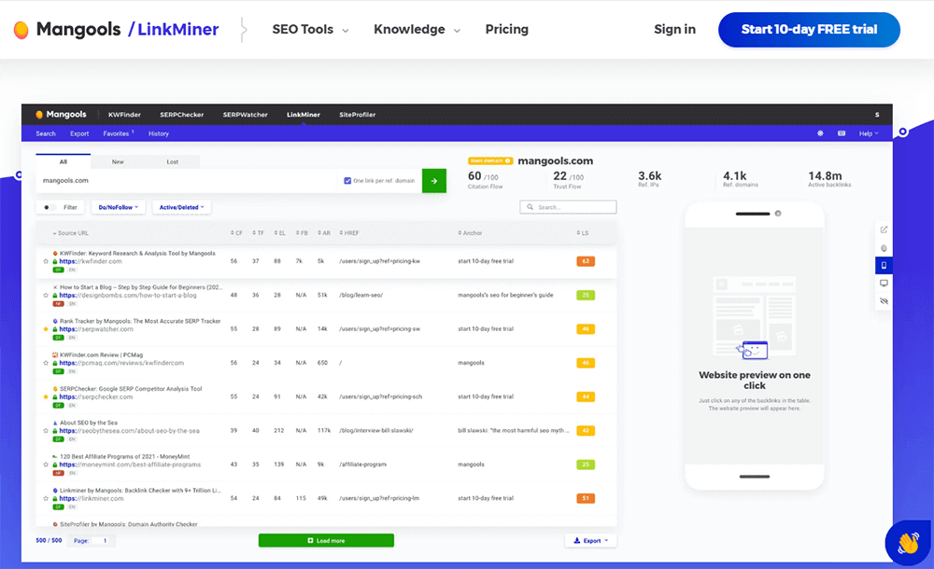Screen dimensions: 934x569
Task: Favorite star for kwfinder.com row
Action: pos(46,261)
